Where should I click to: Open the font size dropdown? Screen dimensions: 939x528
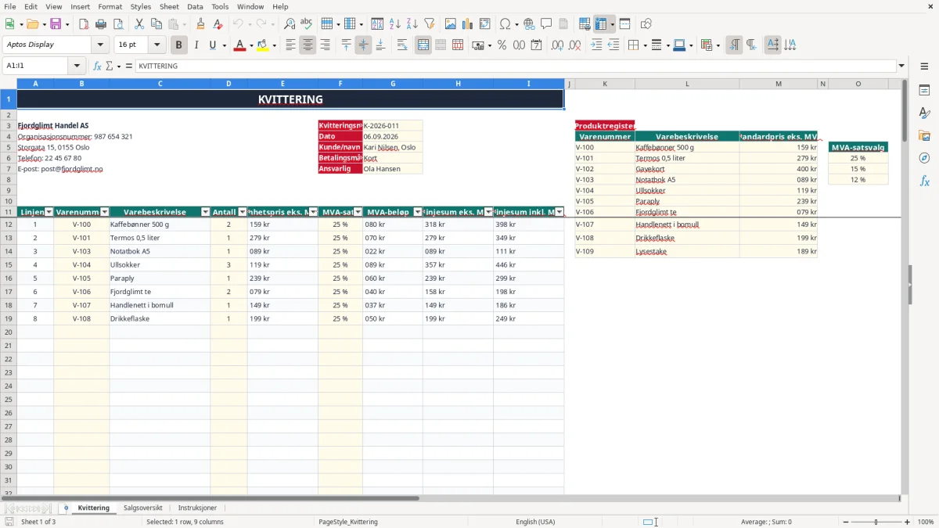tap(157, 45)
